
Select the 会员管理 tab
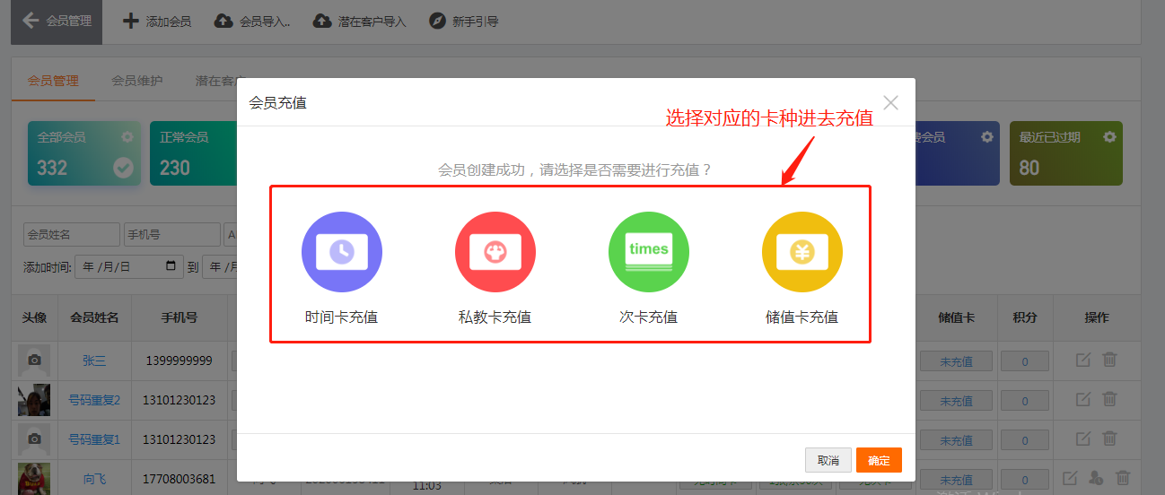tap(53, 81)
